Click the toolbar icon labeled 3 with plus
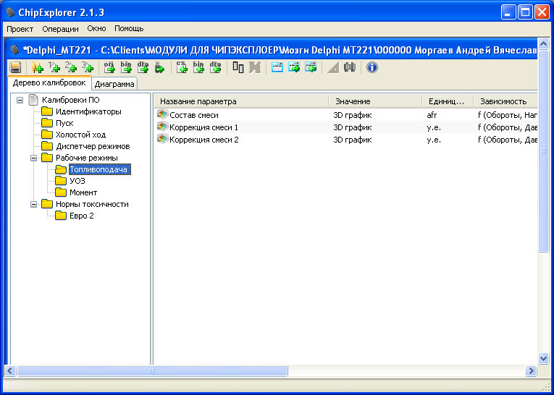This screenshot has height=395, width=554. pos(88,67)
